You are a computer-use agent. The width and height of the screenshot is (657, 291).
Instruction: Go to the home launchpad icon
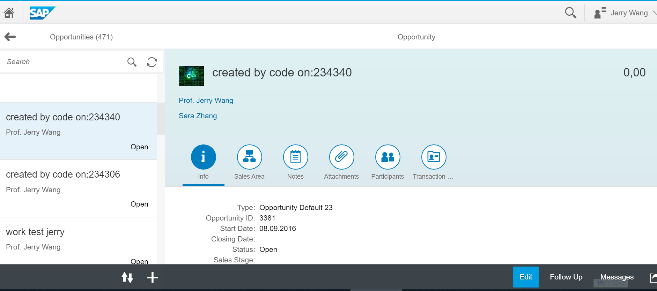[9, 13]
